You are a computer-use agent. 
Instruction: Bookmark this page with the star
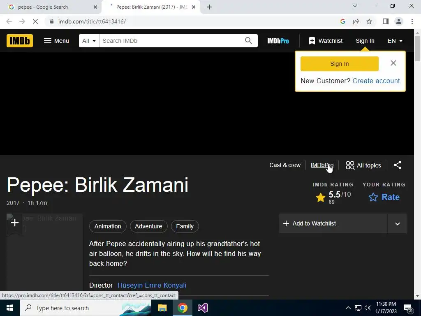tap(369, 21)
